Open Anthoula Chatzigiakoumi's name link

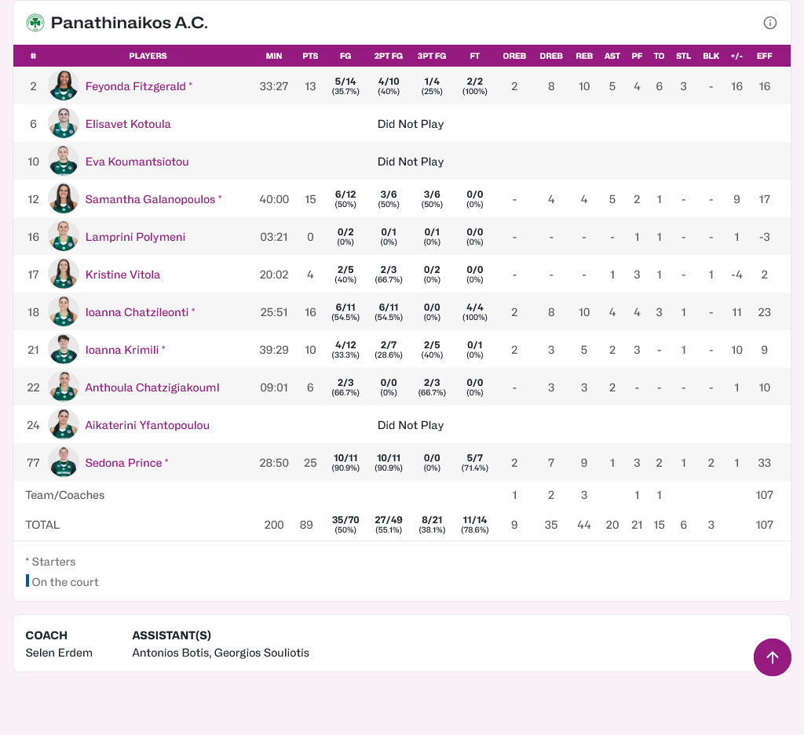(152, 388)
